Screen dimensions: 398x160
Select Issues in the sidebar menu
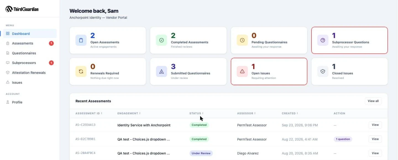coord(30,82)
